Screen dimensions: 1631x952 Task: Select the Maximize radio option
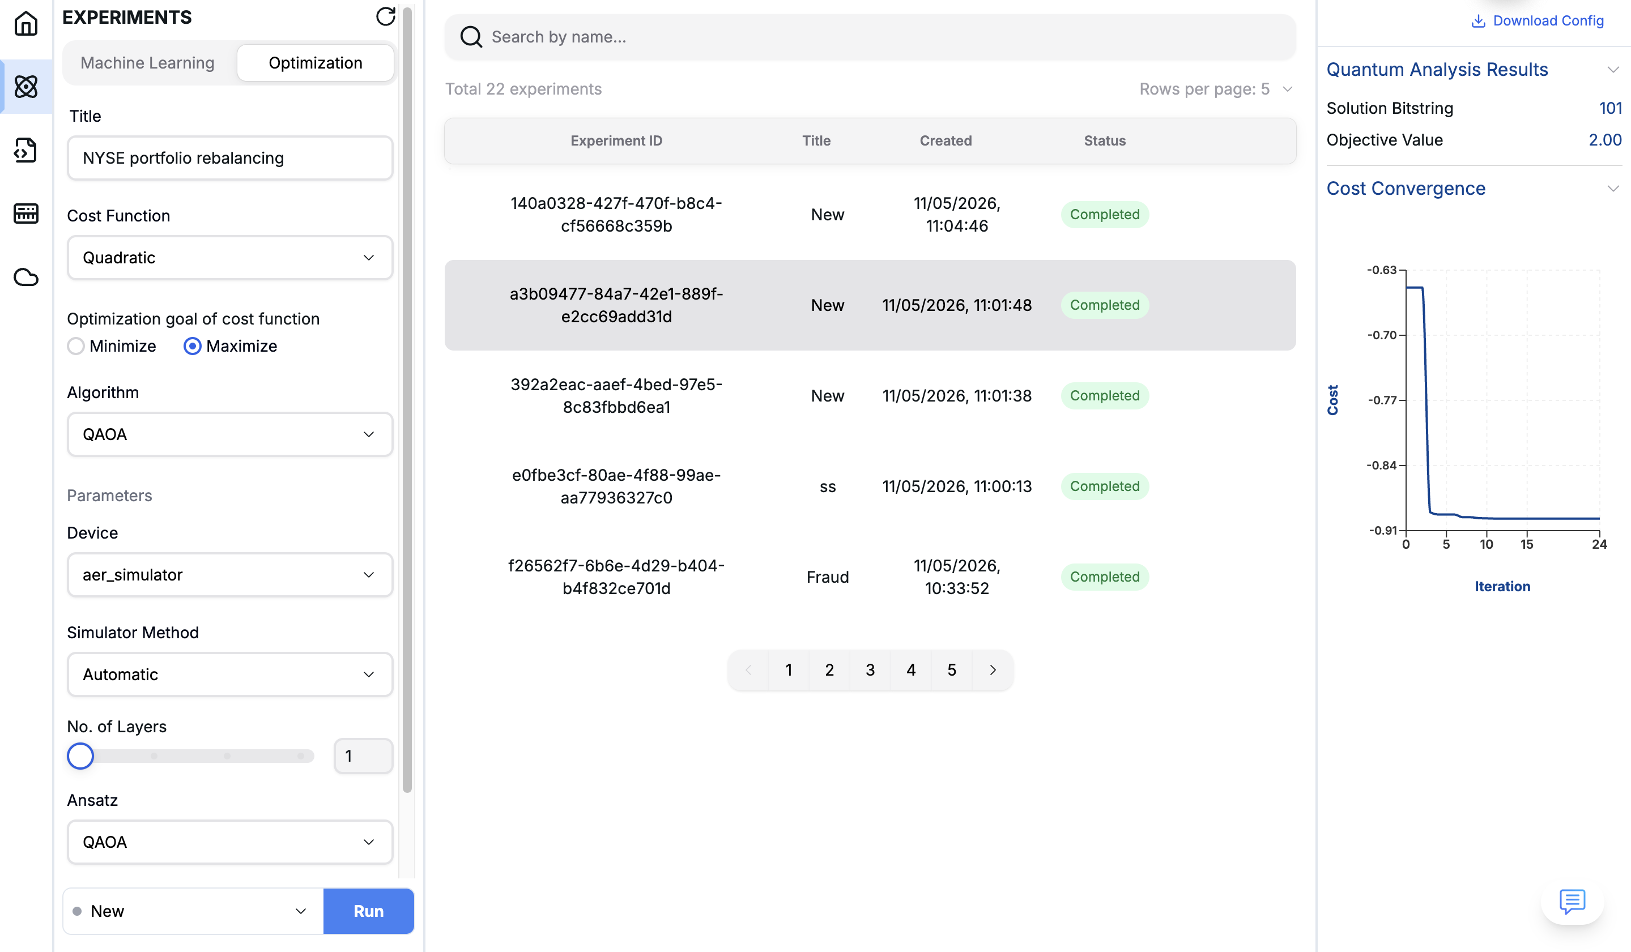tap(192, 346)
